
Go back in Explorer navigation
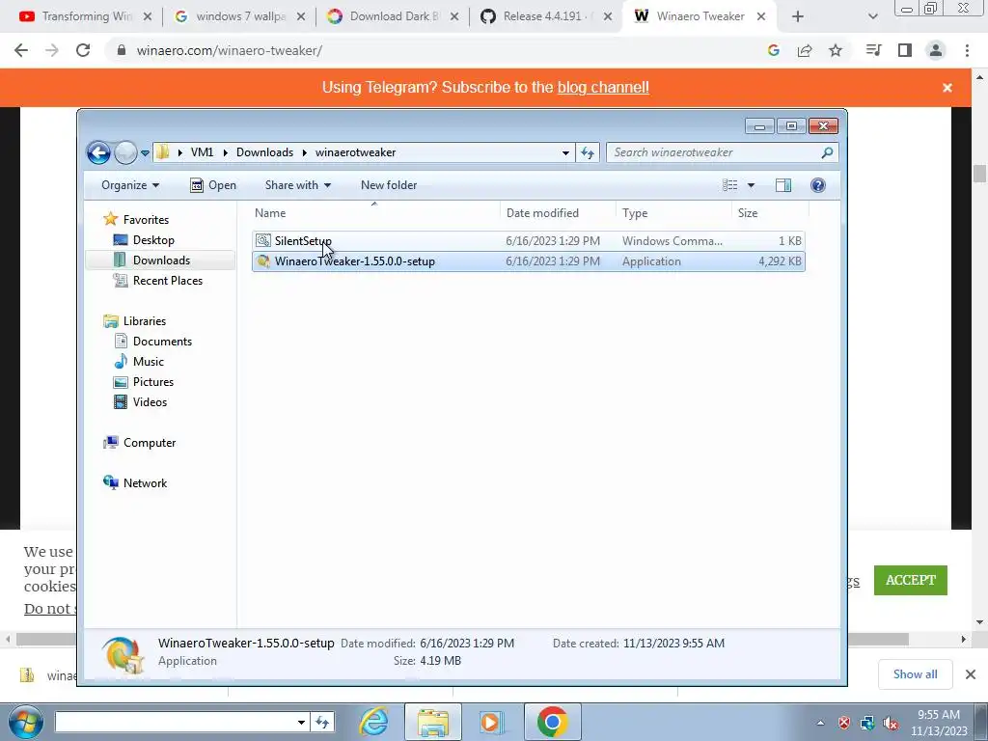(99, 152)
